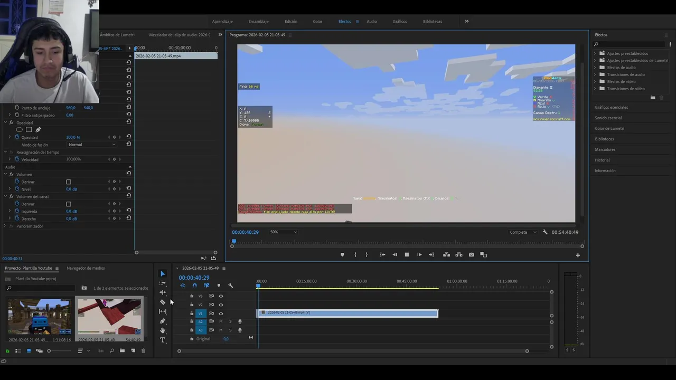
Task: Open timeline display settings wrench
Action: pos(230,286)
